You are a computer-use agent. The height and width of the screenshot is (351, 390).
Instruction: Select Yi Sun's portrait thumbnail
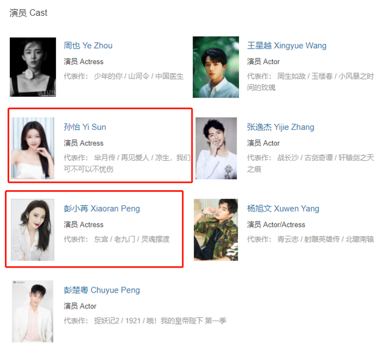coord(32,148)
